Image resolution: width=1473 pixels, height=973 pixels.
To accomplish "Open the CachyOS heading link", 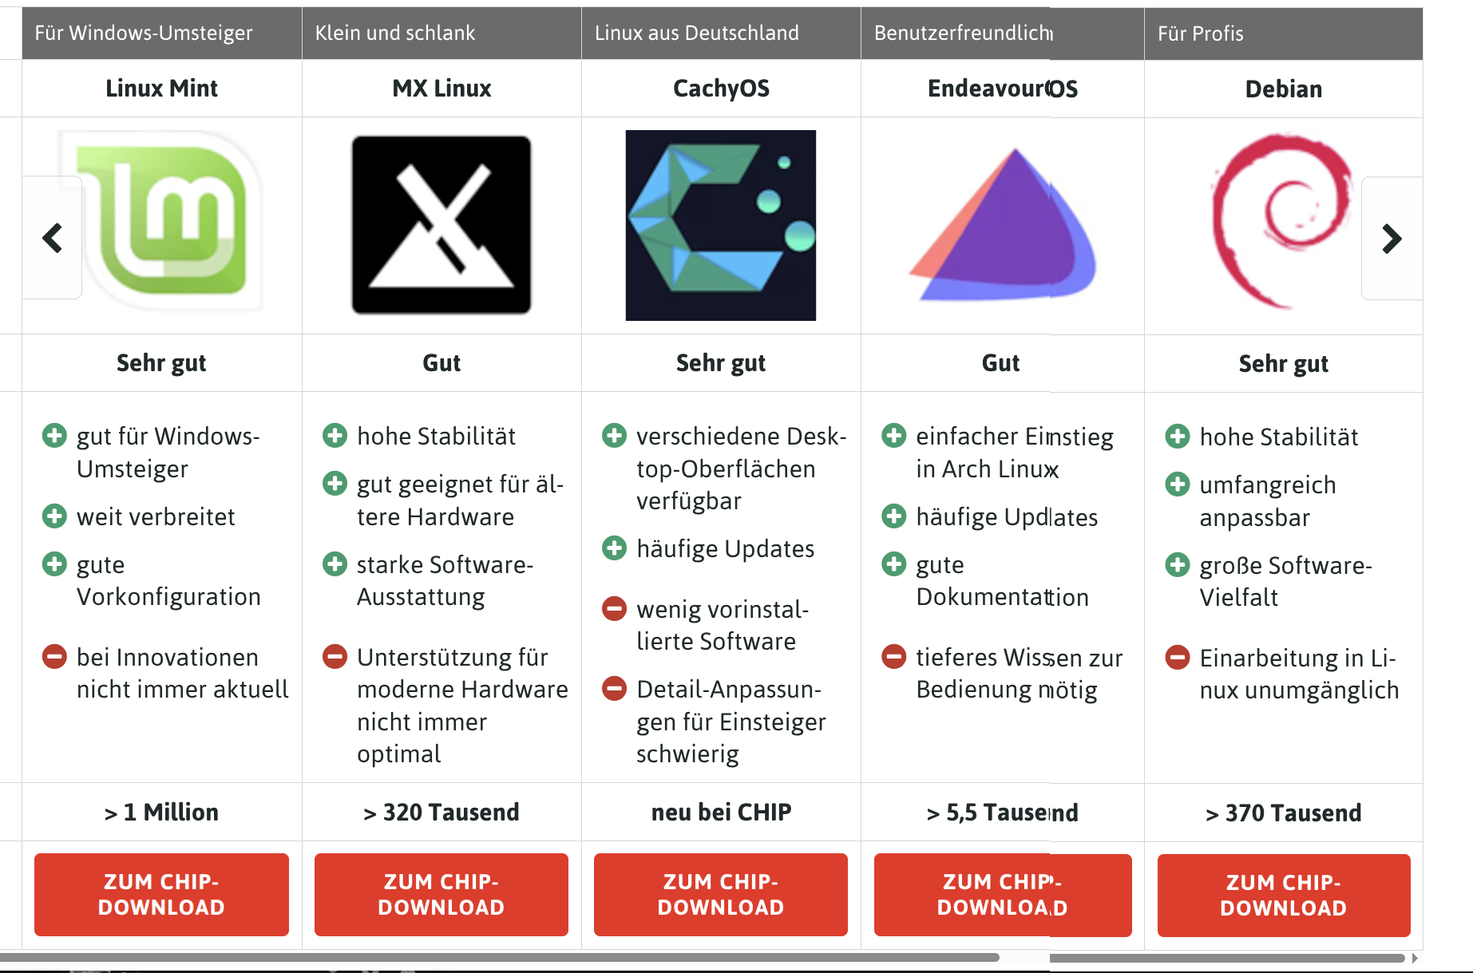I will [x=721, y=88].
